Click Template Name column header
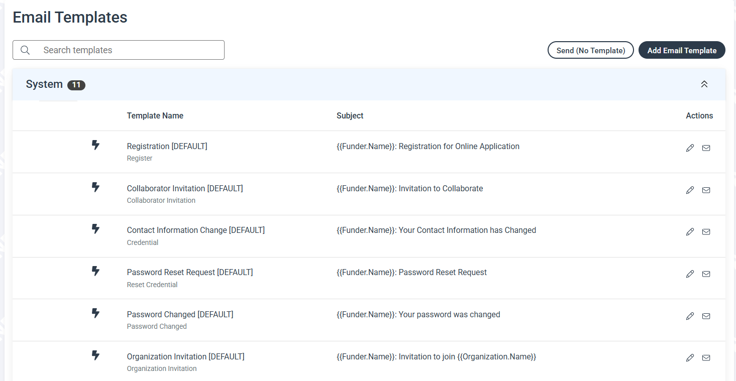 coord(155,115)
